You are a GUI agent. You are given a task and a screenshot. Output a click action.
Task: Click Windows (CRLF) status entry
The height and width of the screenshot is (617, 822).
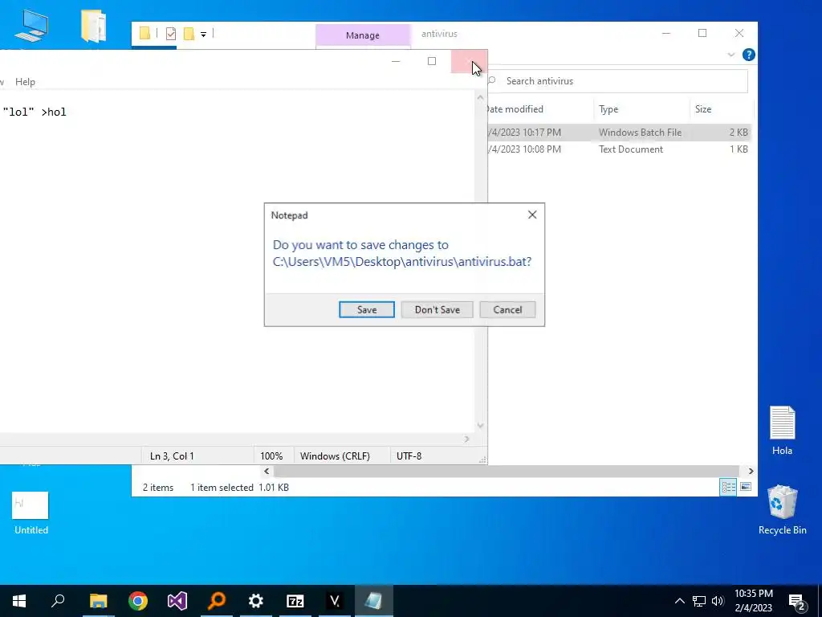coord(335,456)
